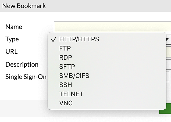The image size is (171, 122).
Task: Click the URL field edge
Action: (169, 52)
